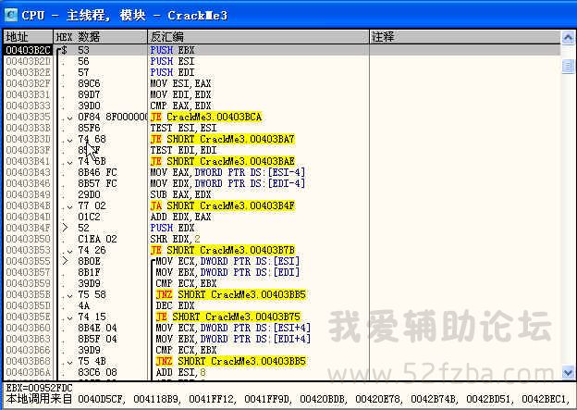Click the scrollbar down arrow
This screenshot has height=410, width=577.
(568, 373)
